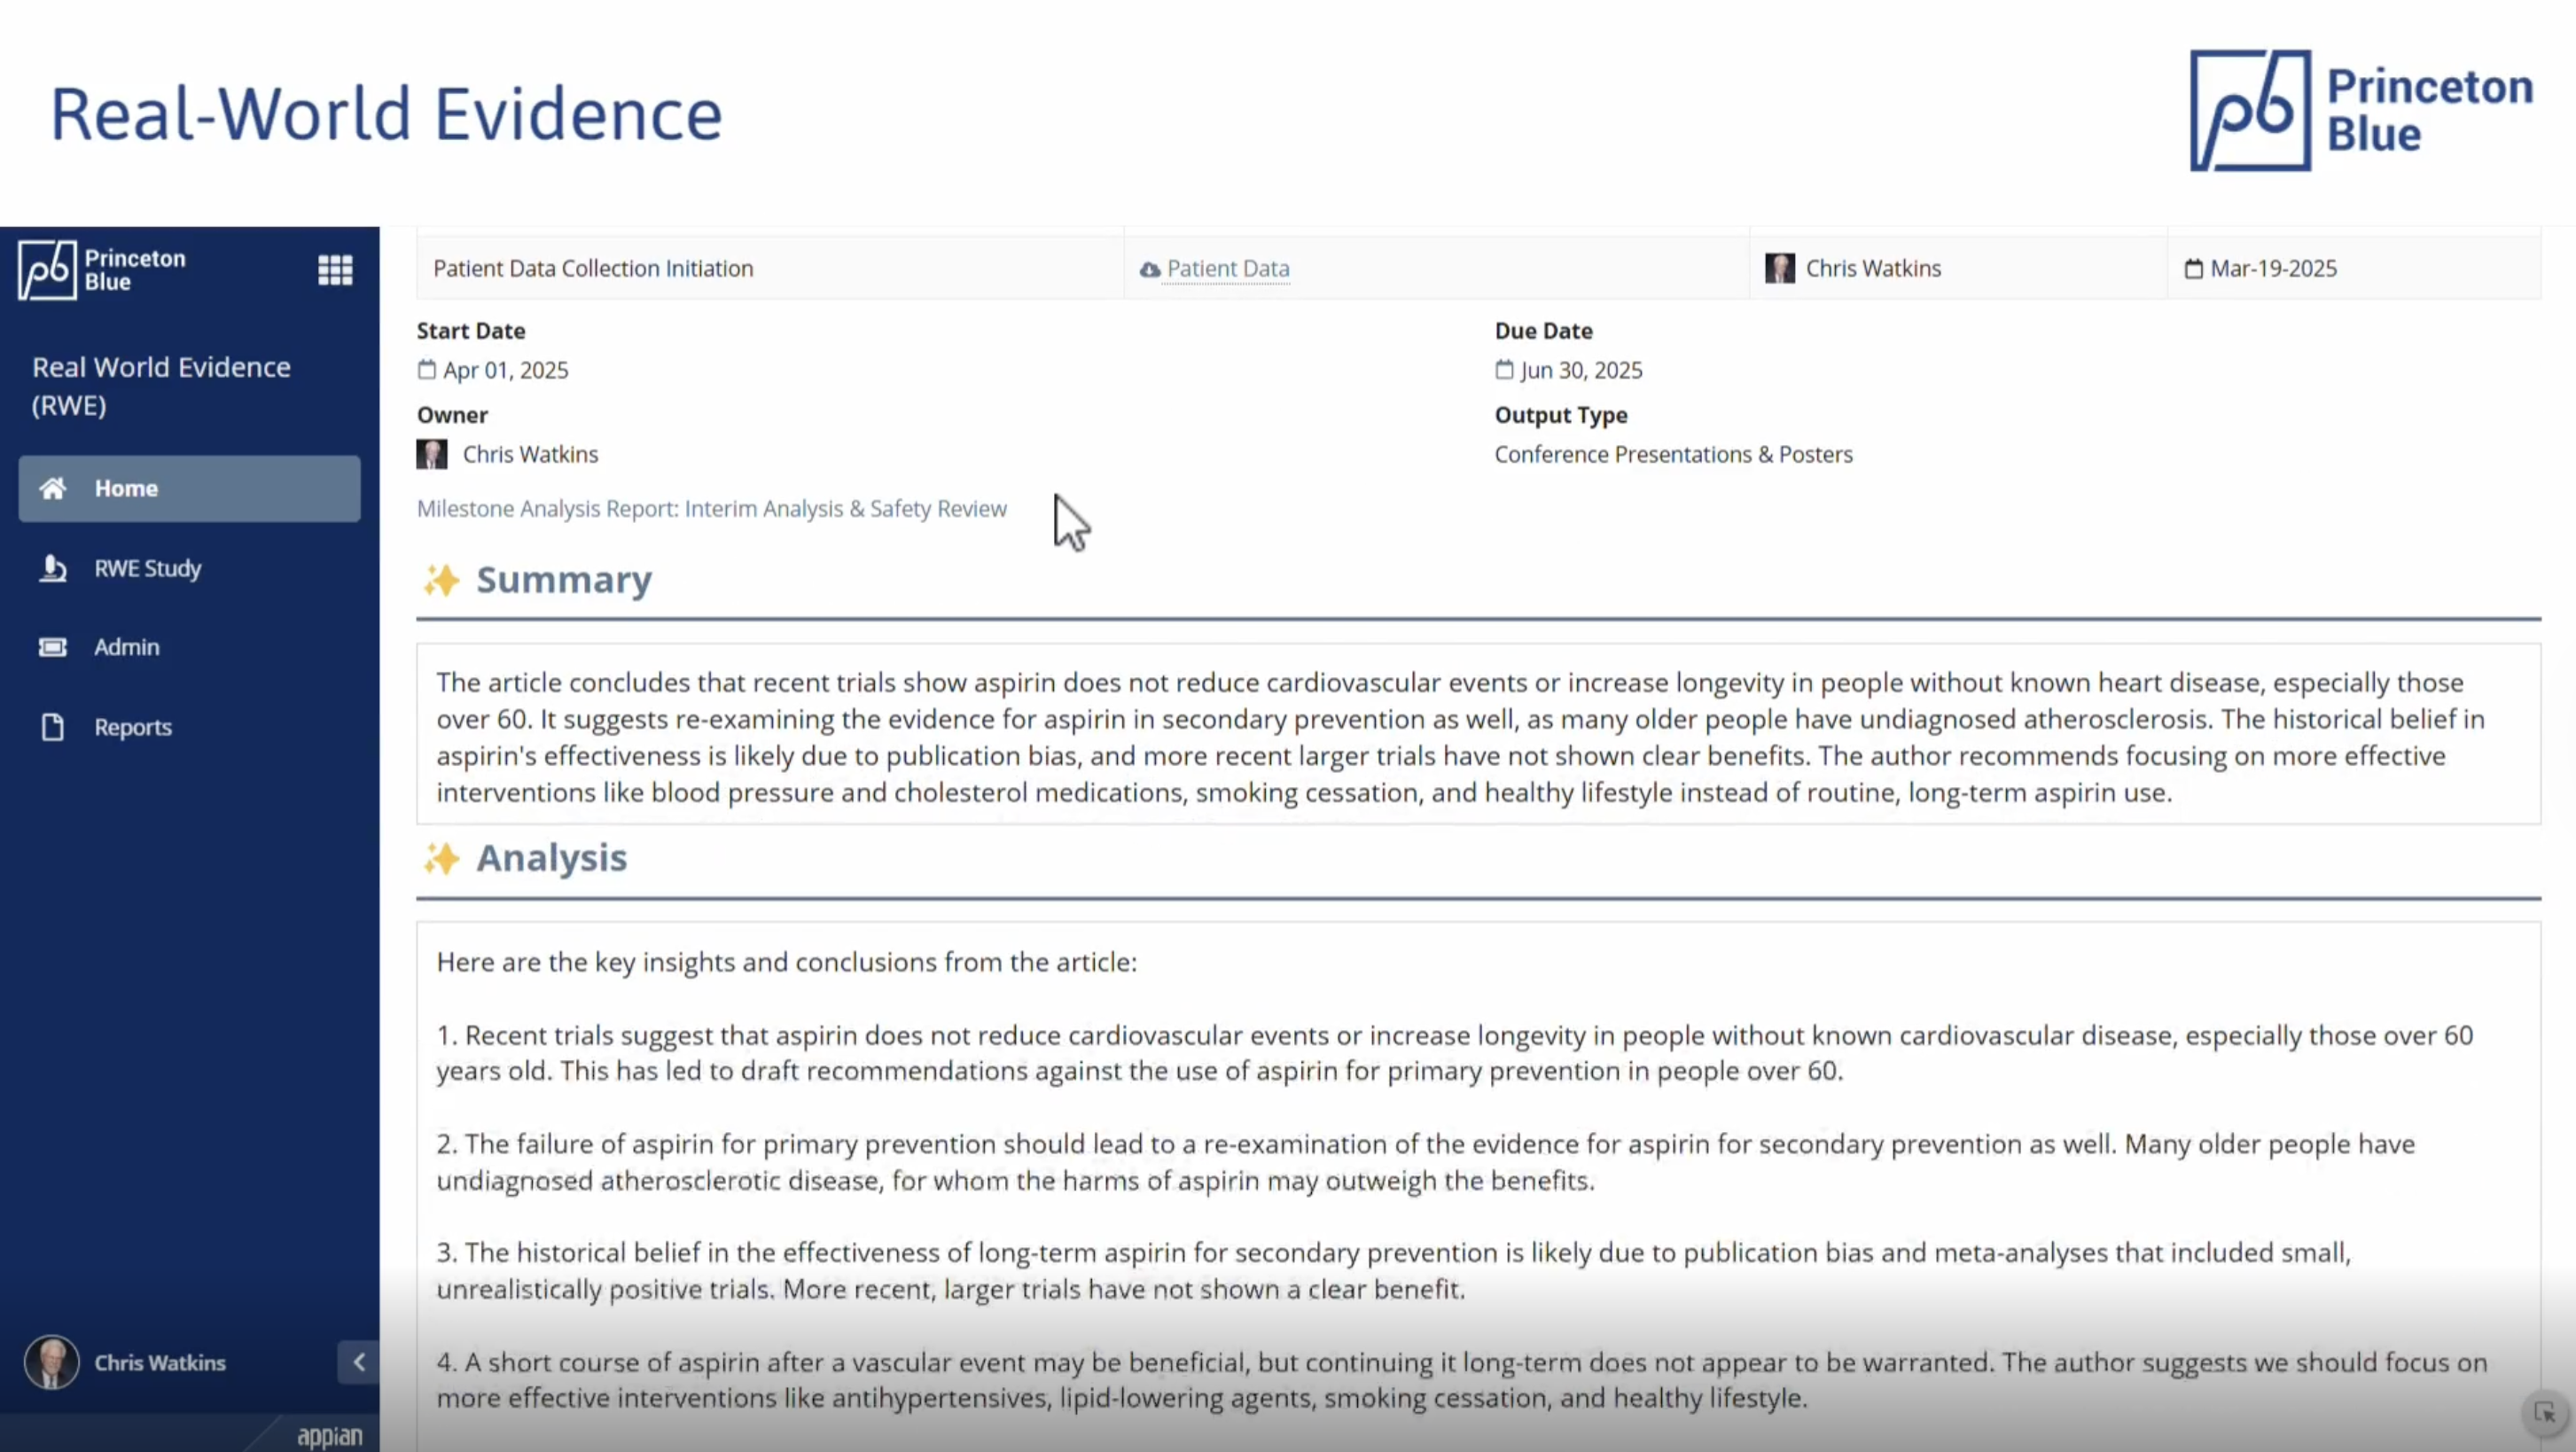
Task: Click the Start Date calendar icon
Action: pyautogui.click(x=427, y=370)
